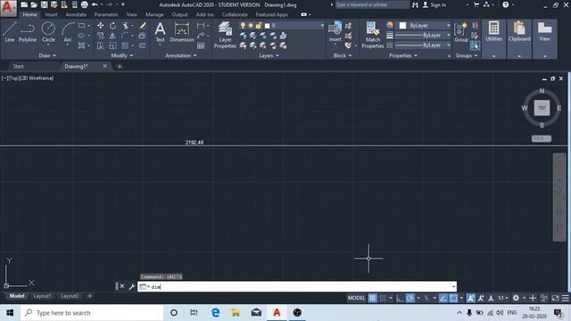Click Sign In in title bar

(x=434, y=5)
